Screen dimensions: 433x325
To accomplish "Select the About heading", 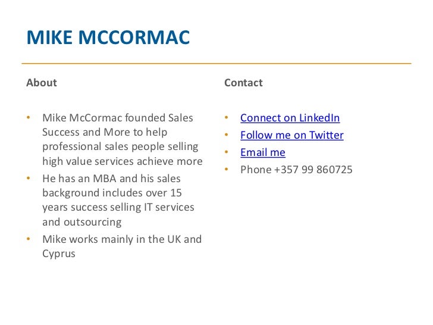I will 42,83.
